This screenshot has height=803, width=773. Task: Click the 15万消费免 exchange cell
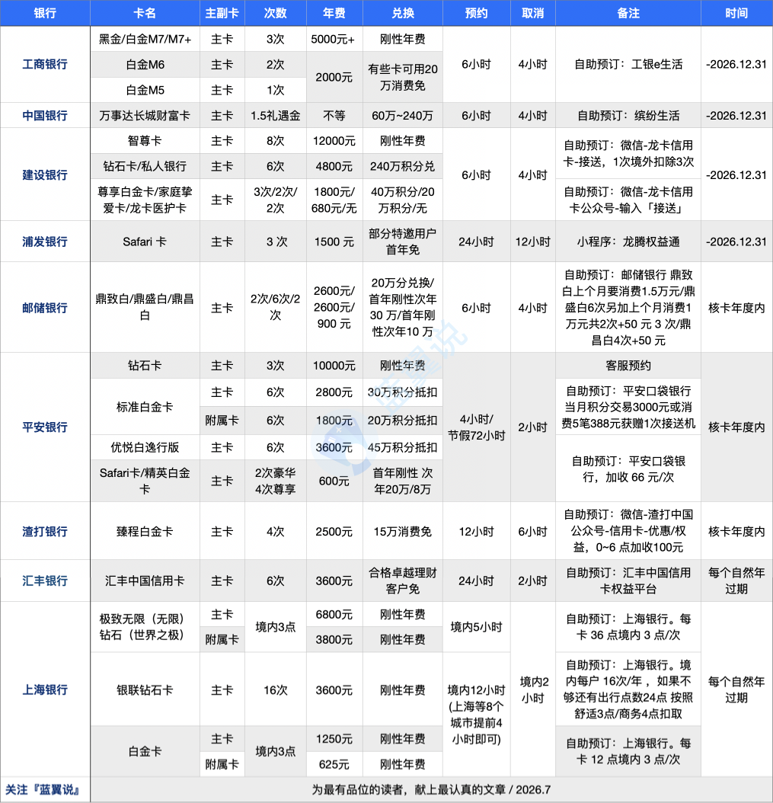pyautogui.click(x=403, y=531)
